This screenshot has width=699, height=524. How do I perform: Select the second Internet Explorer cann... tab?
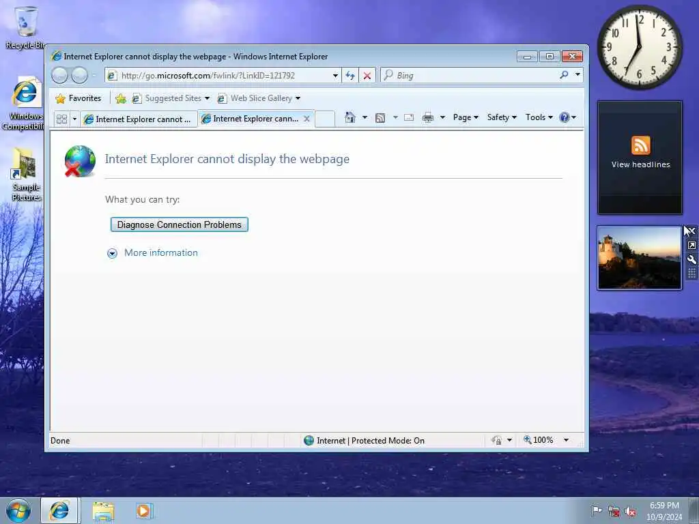[255, 119]
